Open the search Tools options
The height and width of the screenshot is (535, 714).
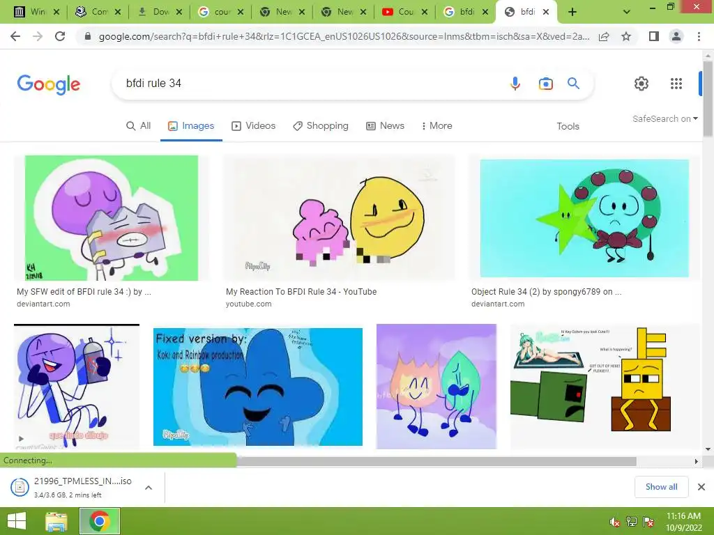[568, 127]
